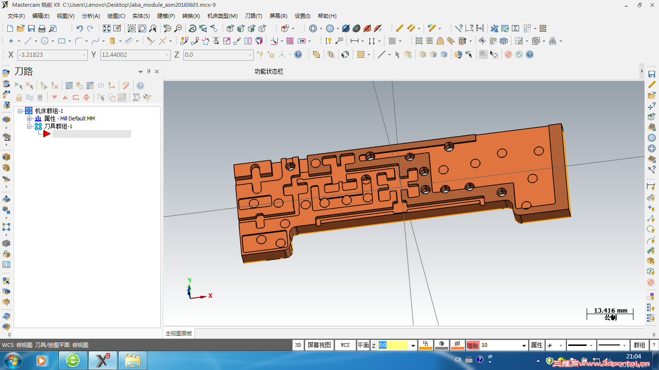Image resolution: width=659 pixels, height=370 pixels.
Task: Collapse the 刀具群组-1 tree node
Action: 29,126
